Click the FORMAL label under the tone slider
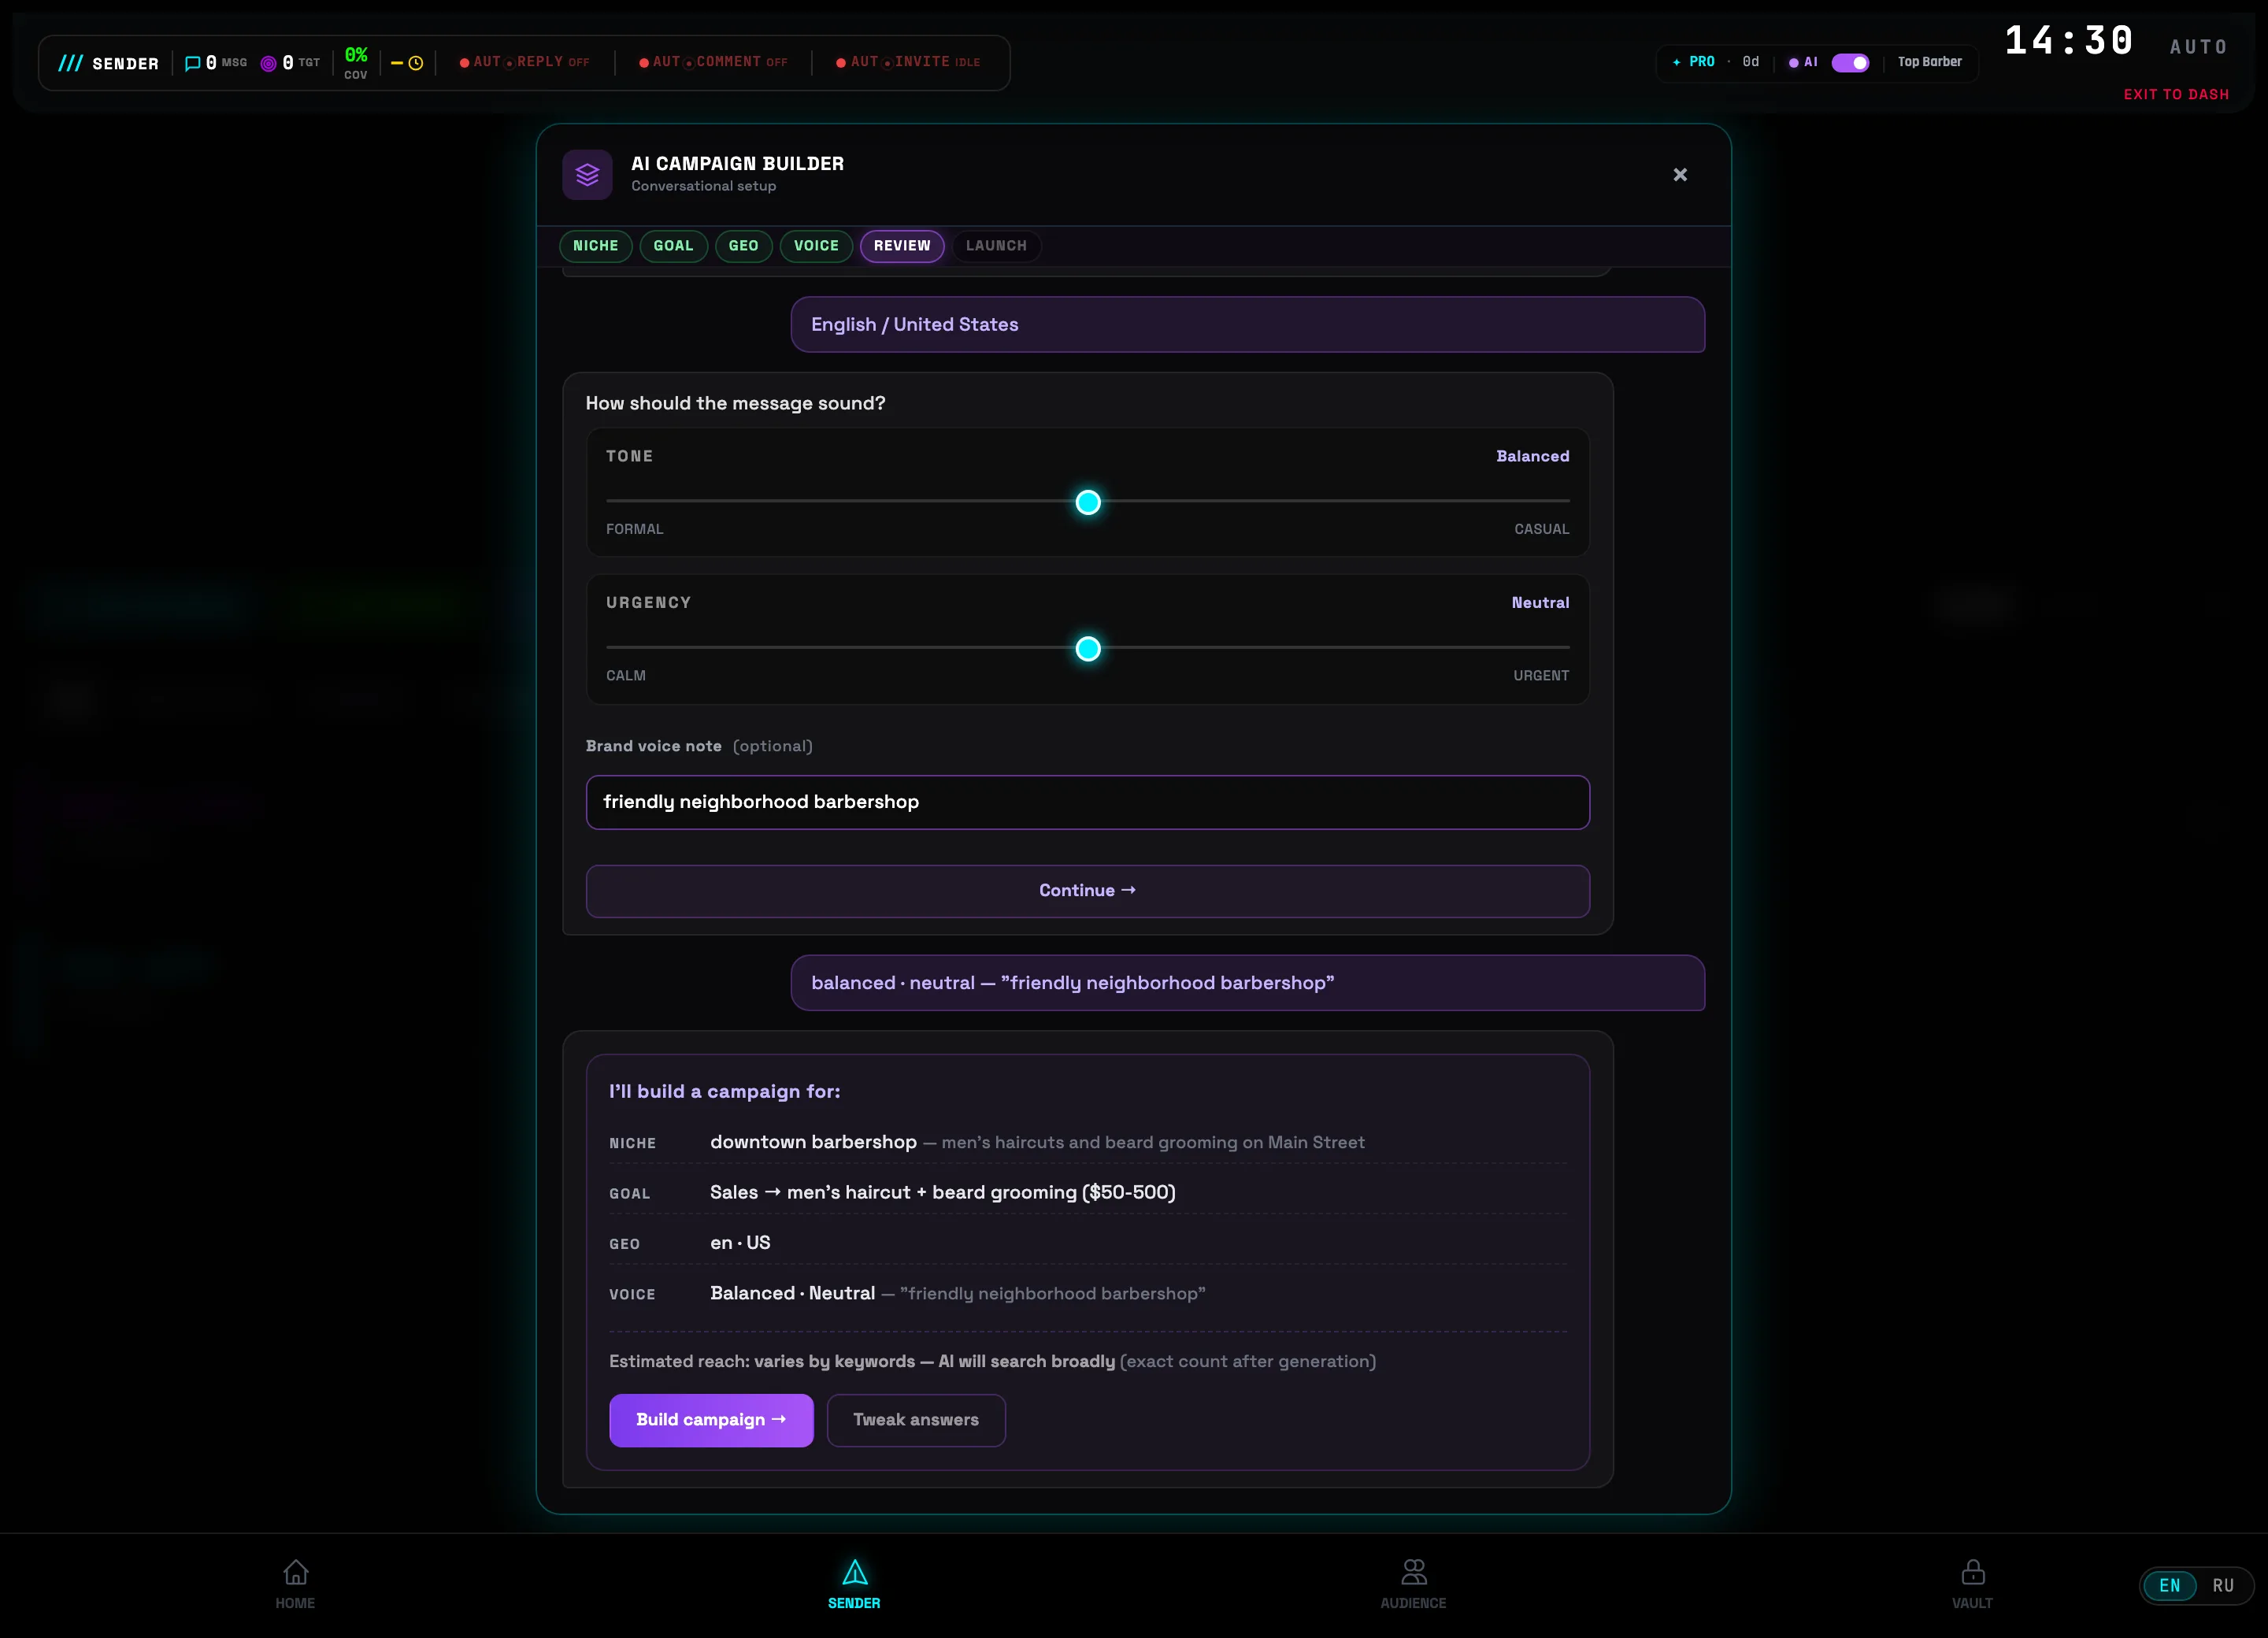Screen dimensions: 2268x1638 tap(634, 529)
